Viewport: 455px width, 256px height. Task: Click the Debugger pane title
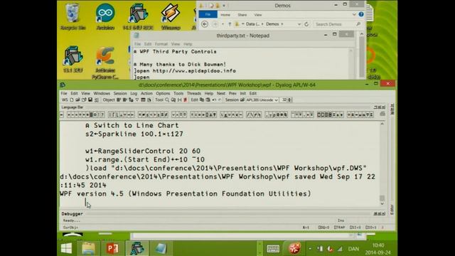coord(72,214)
